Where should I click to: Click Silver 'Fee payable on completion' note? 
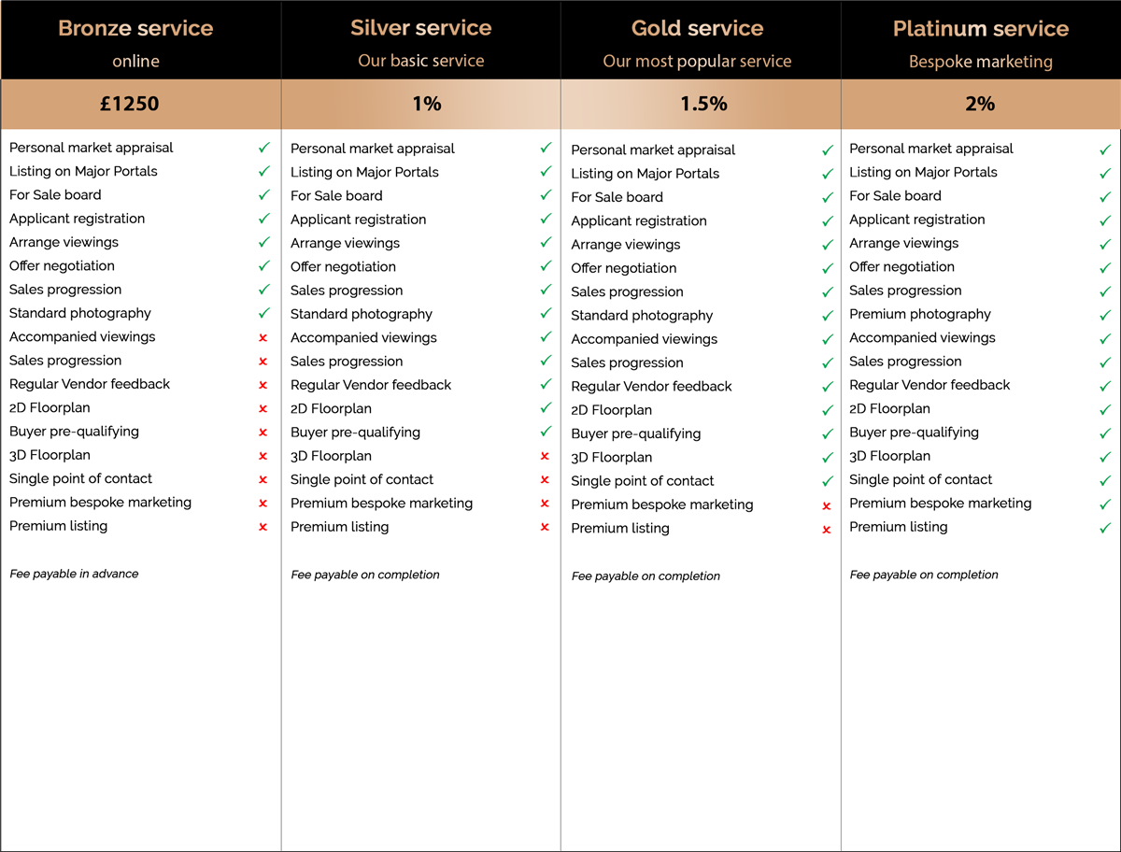[x=365, y=575]
